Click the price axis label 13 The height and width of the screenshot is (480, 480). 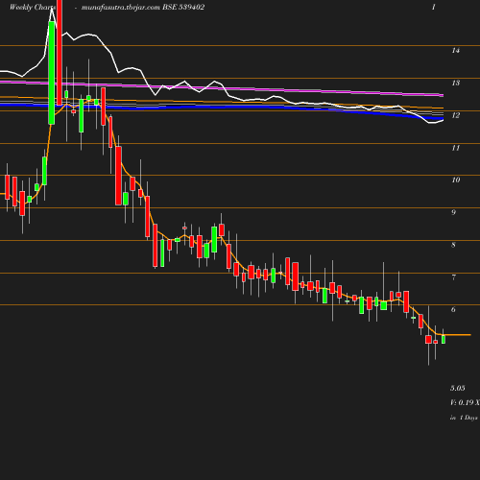click(456, 83)
